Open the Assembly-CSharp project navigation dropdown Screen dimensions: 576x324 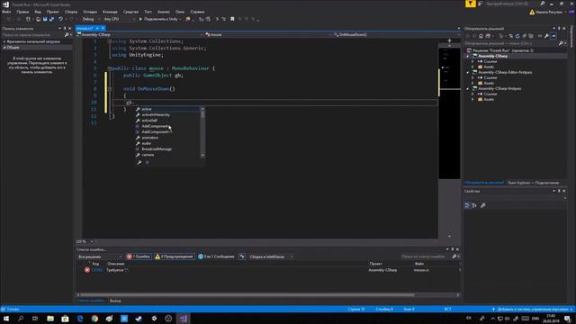pyautogui.click(x=139, y=34)
